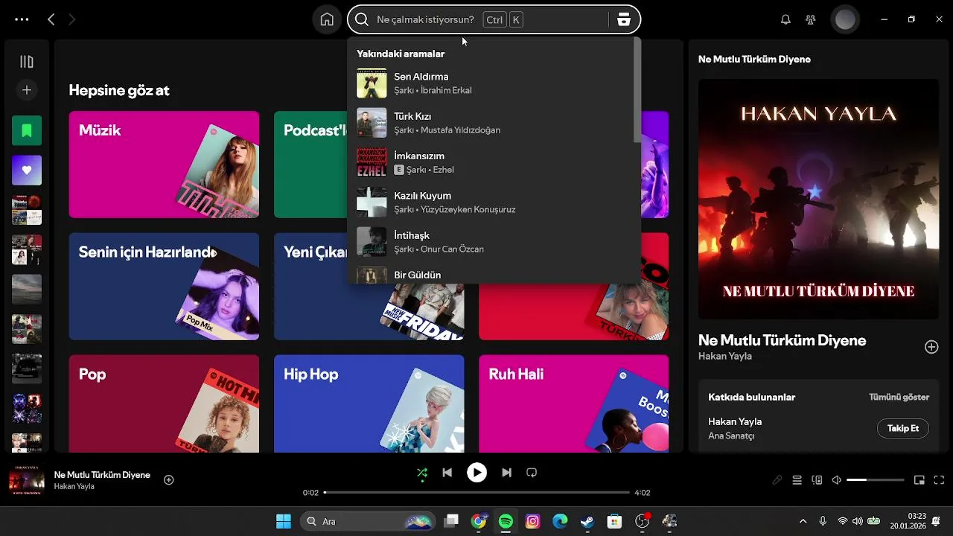This screenshot has width=953, height=536.
Task: Seek on the song progress bar
Action: 477,493
